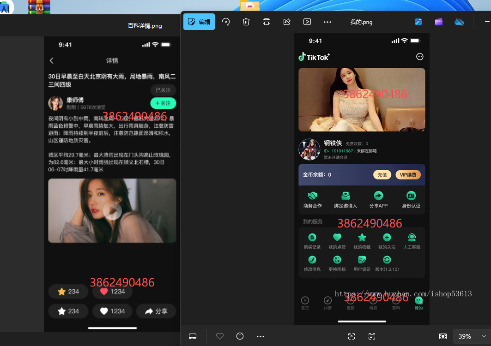Open the 39% zoom level dropdown
This screenshot has height=346, width=491.
click(x=472, y=336)
